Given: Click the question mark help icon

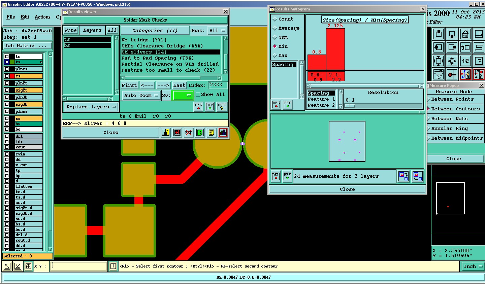Looking at the screenshot, I should click(x=479, y=61).
